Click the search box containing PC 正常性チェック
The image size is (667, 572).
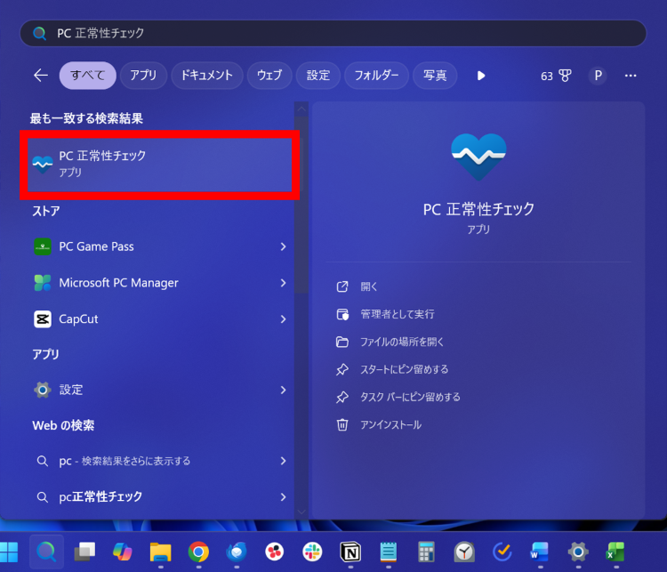tap(333, 33)
